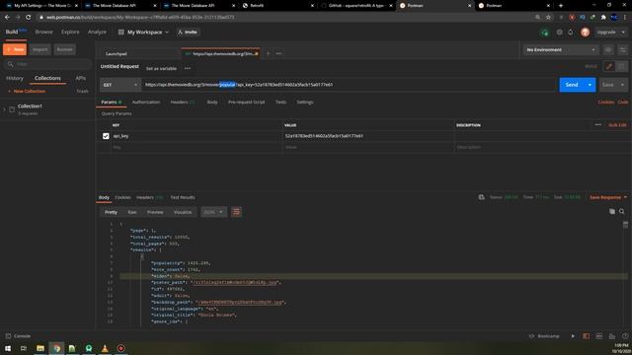Image resolution: width=632 pixels, height=355 pixels.
Task: Open the sync status icon in header
Action: coord(545,33)
